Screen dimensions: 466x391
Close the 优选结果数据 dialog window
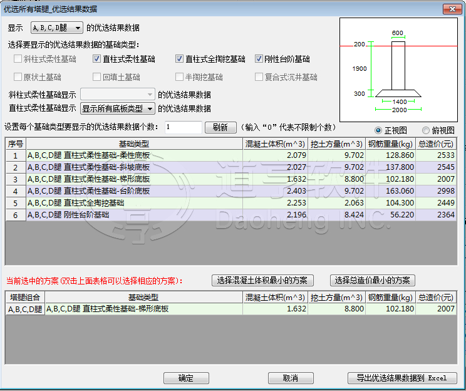pos(452,9)
